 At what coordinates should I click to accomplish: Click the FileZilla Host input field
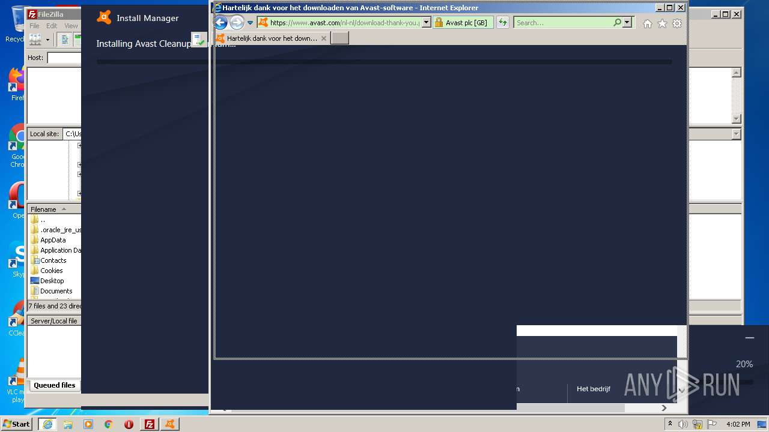click(x=64, y=58)
